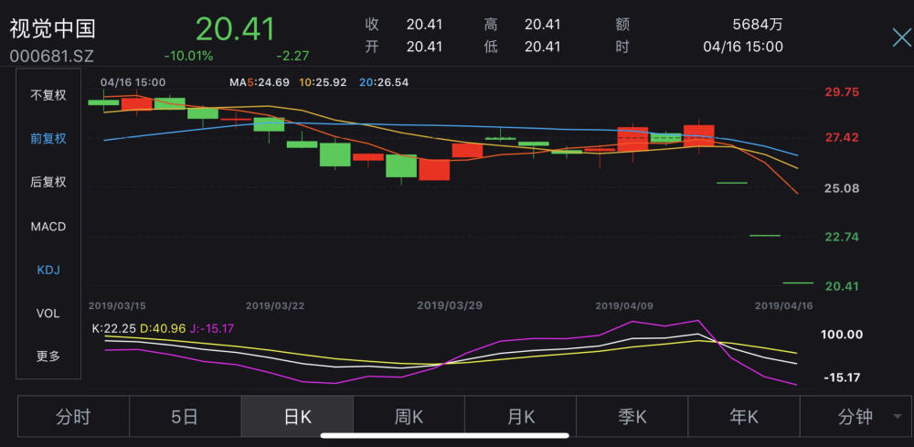
Task: Select 前复权 price adjustment option
Action: point(48,139)
